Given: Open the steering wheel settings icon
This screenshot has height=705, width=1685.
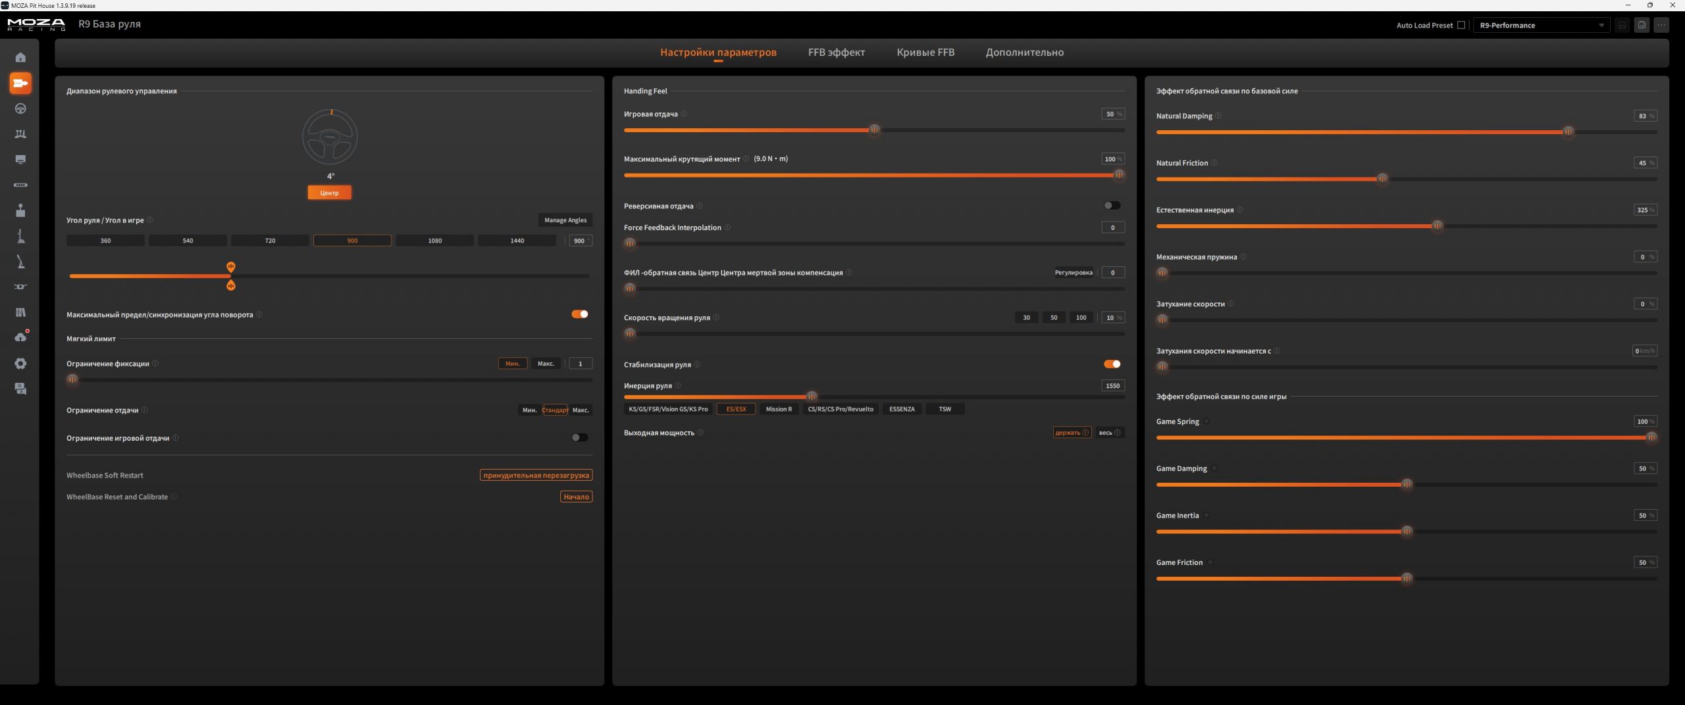Looking at the screenshot, I should [20, 109].
